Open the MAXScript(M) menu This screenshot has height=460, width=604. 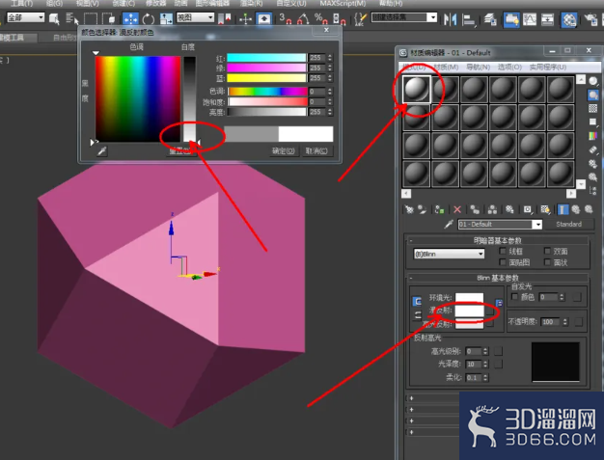point(343,4)
